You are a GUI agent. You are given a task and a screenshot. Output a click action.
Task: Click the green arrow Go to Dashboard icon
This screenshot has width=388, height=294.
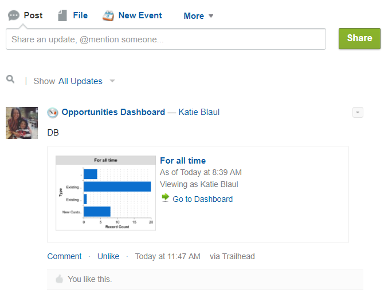(x=165, y=198)
